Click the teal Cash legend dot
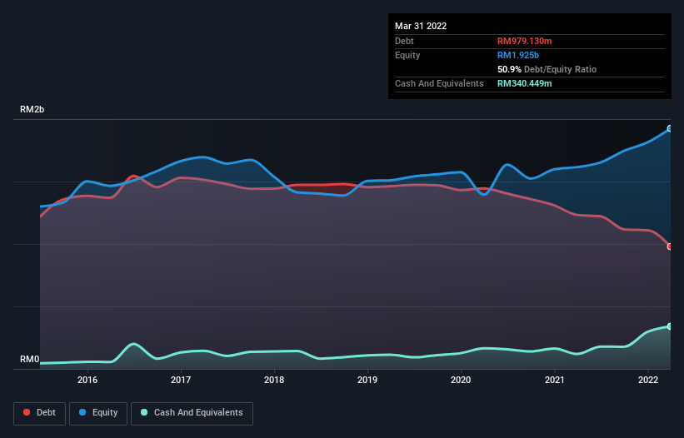Image resolution: width=684 pixels, height=438 pixels. pyautogui.click(x=144, y=412)
